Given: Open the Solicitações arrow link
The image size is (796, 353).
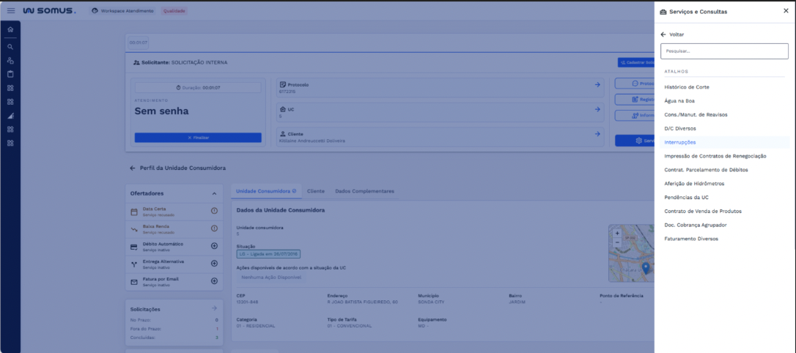Looking at the screenshot, I should coord(214,308).
